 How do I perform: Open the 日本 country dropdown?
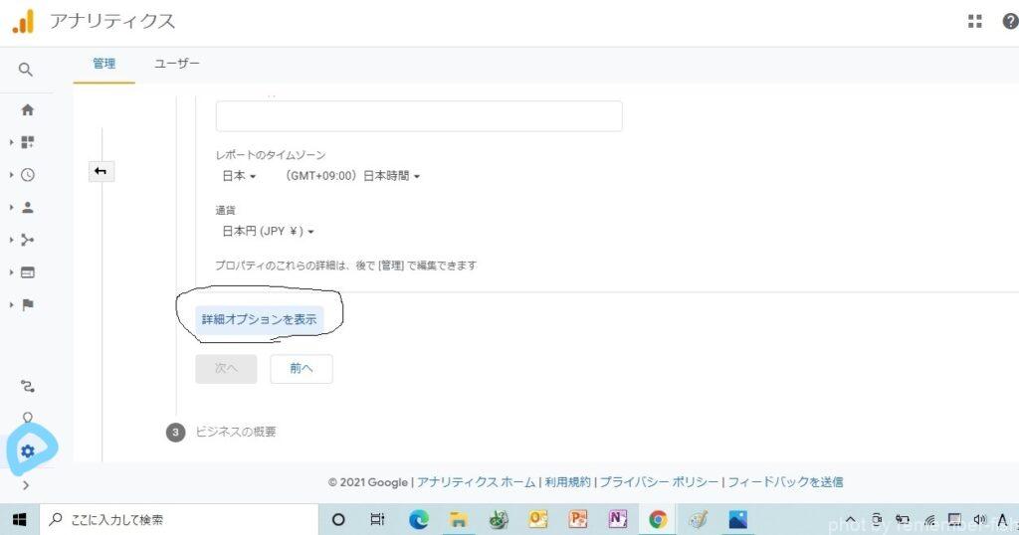[239, 176]
